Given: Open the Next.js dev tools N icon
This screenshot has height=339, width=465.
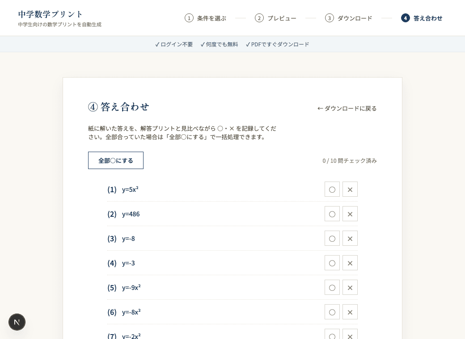Looking at the screenshot, I should [17, 322].
